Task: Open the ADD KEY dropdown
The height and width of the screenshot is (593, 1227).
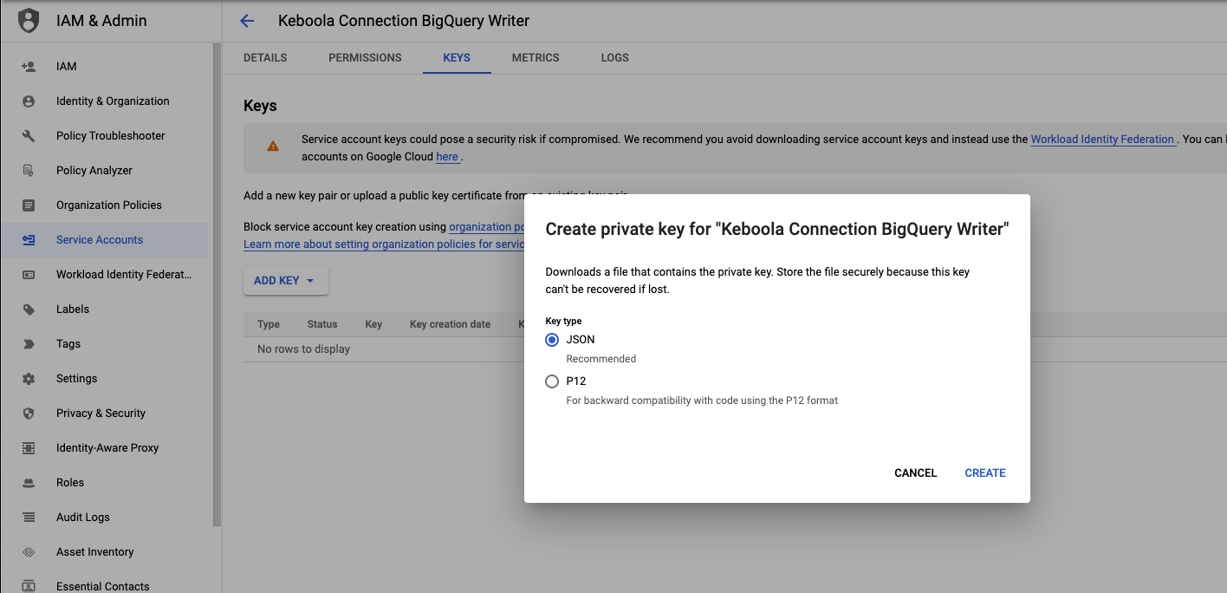Action: [285, 280]
